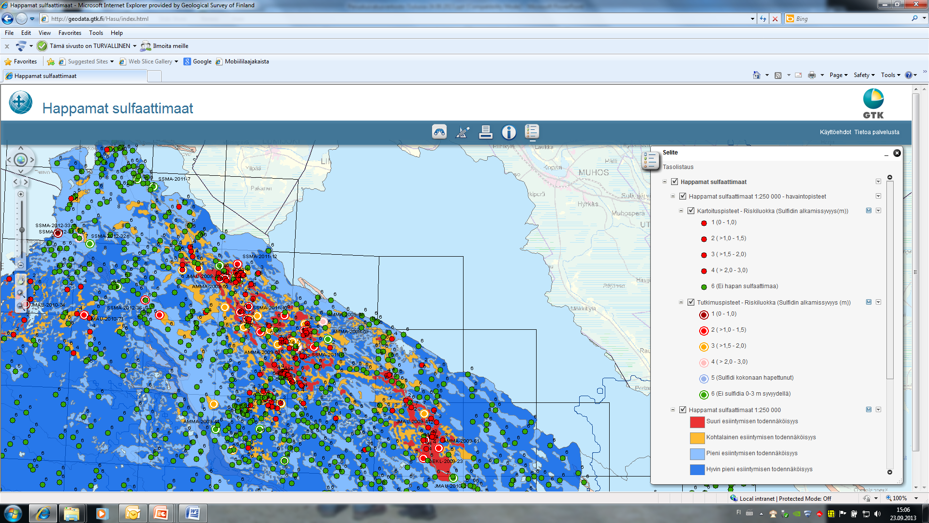Select the pan hand tool
Image resolution: width=929 pixels, height=523 pixels.
(21, 280)
